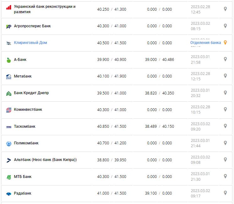Click the red bars logo of Украинский банк
Viewport: 234px width, 204px height.
[9, 7]
